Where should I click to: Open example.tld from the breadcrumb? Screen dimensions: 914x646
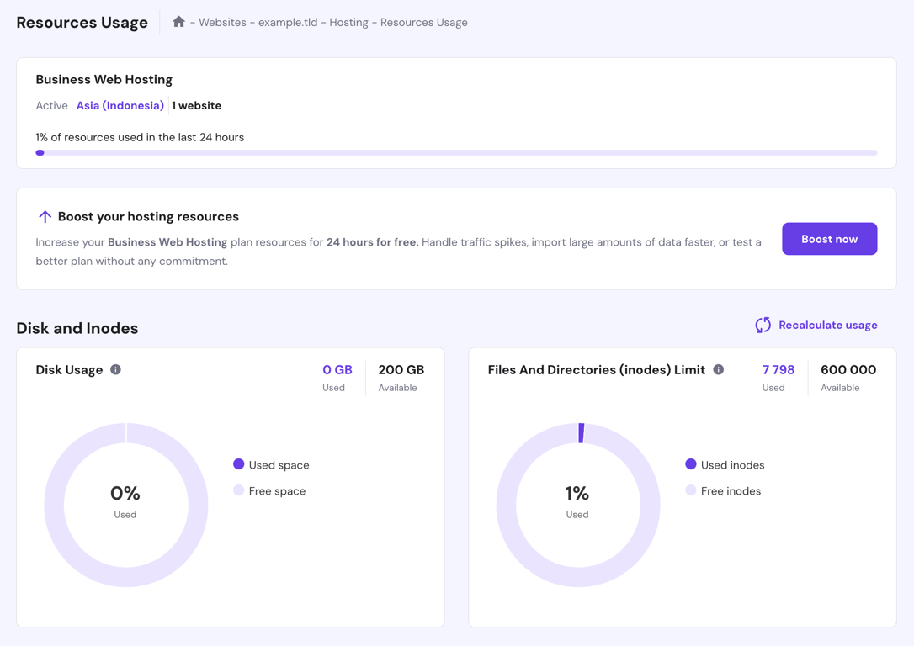[287, 22]
